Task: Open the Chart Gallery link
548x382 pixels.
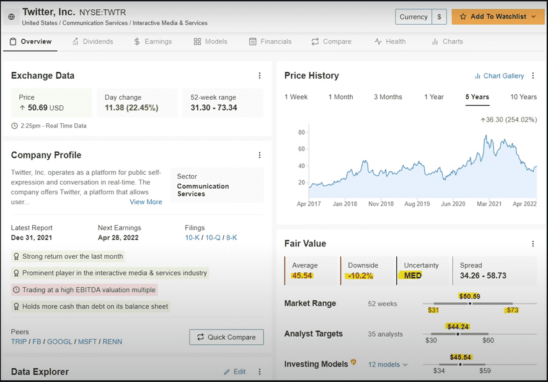Action: pyautogui.click(x=499, y=76)
